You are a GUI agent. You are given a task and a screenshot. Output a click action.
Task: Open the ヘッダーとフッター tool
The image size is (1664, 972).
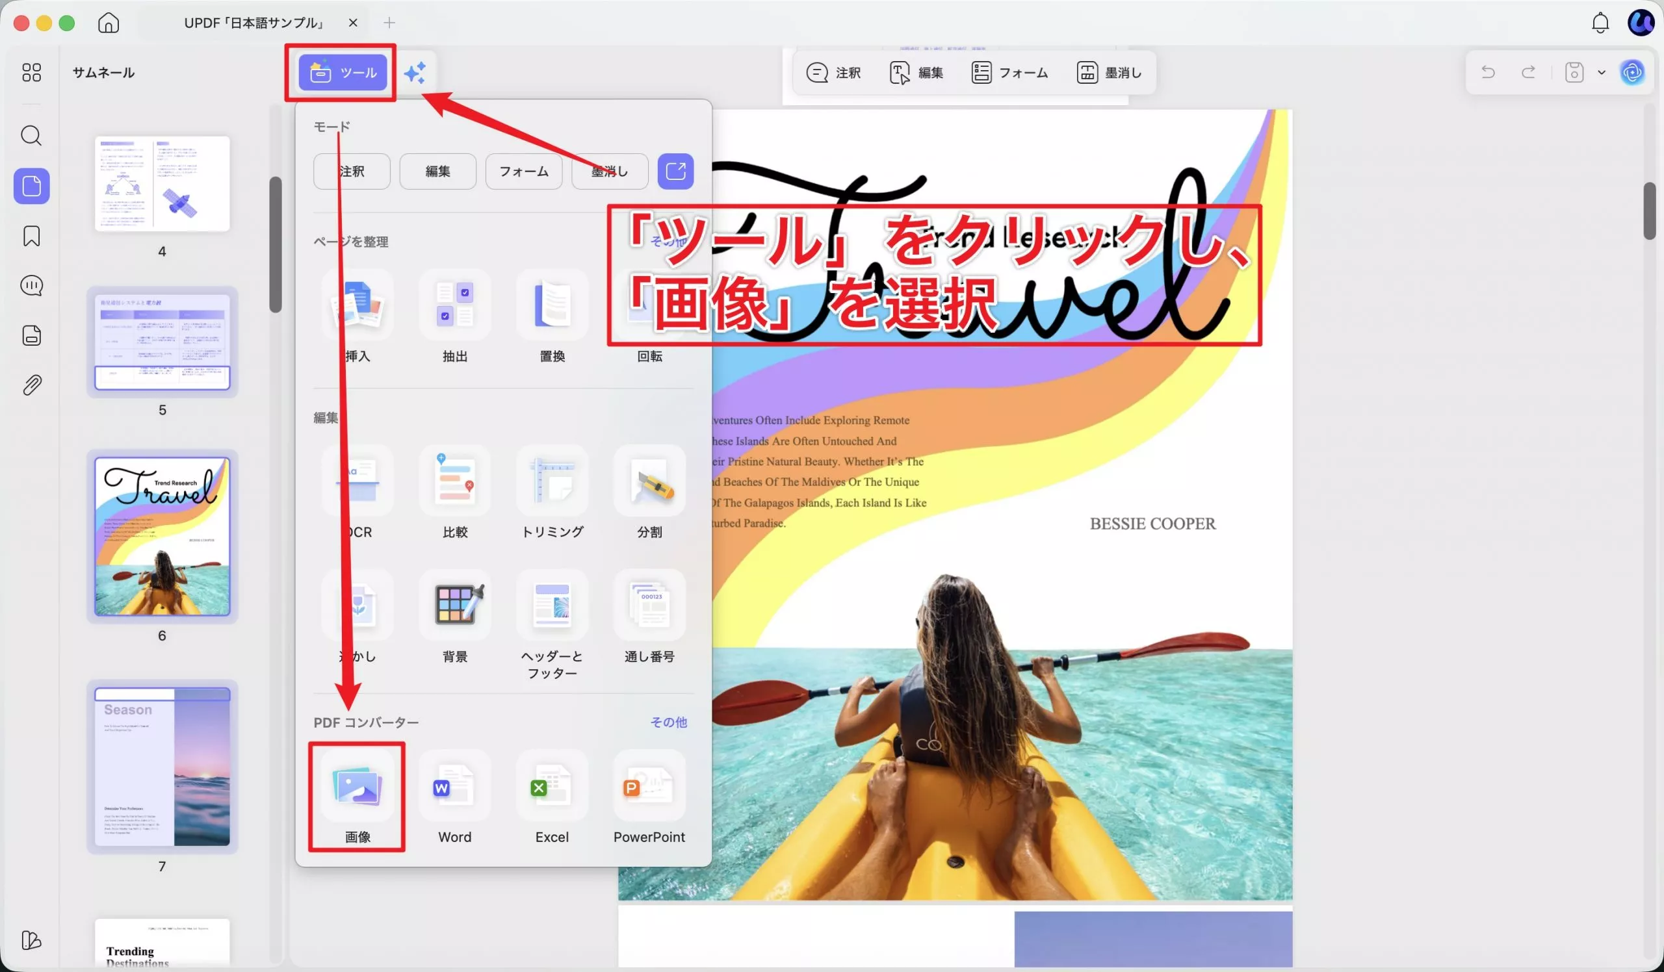(x=552, y=626)
